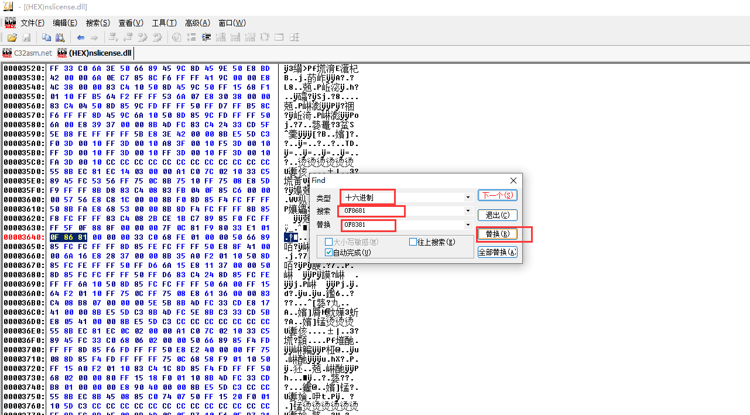Click the red offset 00003640
The width and height of the screenshot is (750, 415).
(23, 237)
